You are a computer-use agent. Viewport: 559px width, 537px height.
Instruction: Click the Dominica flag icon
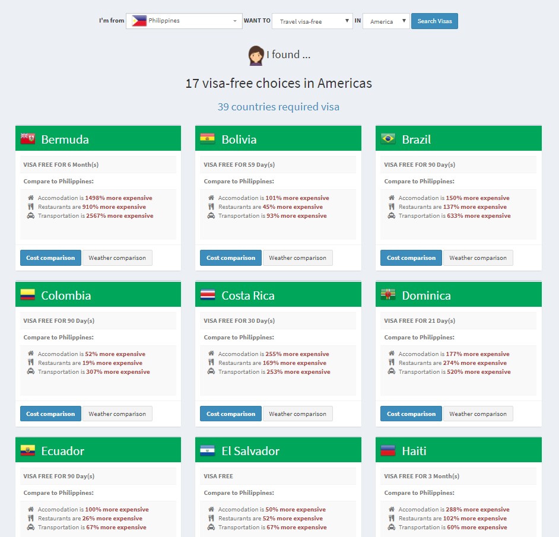point(388,294)
